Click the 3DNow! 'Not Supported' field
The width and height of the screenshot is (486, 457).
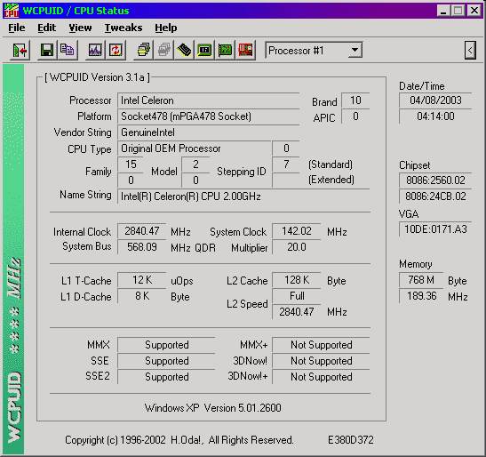pos(321,361)
